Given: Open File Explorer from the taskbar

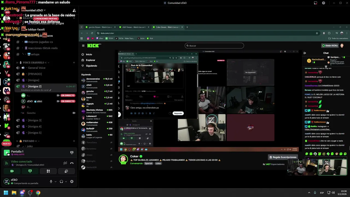Looking at the screenshot, I should click(14, 193).
